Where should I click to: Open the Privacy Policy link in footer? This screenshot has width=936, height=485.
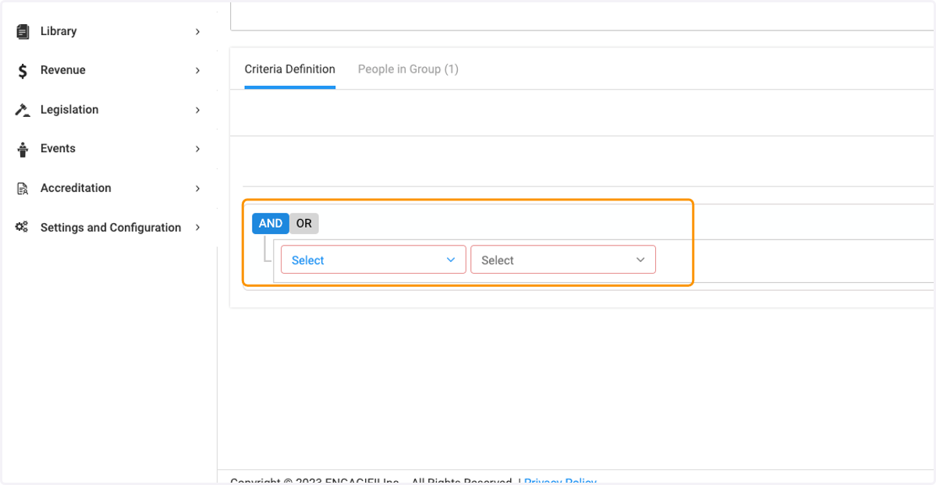tap(560, 481)
